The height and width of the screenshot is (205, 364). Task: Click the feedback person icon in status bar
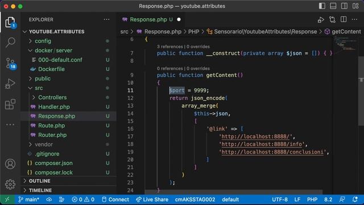pos(342,199)
